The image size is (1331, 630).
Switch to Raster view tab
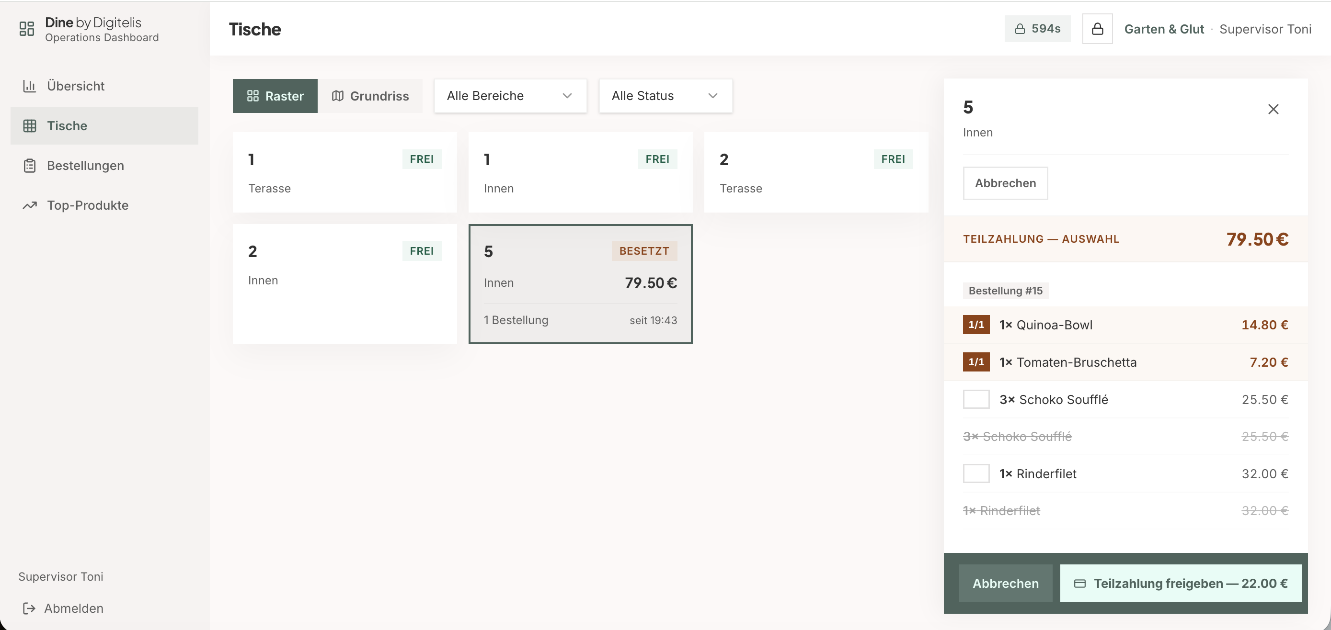click(275, 96)
